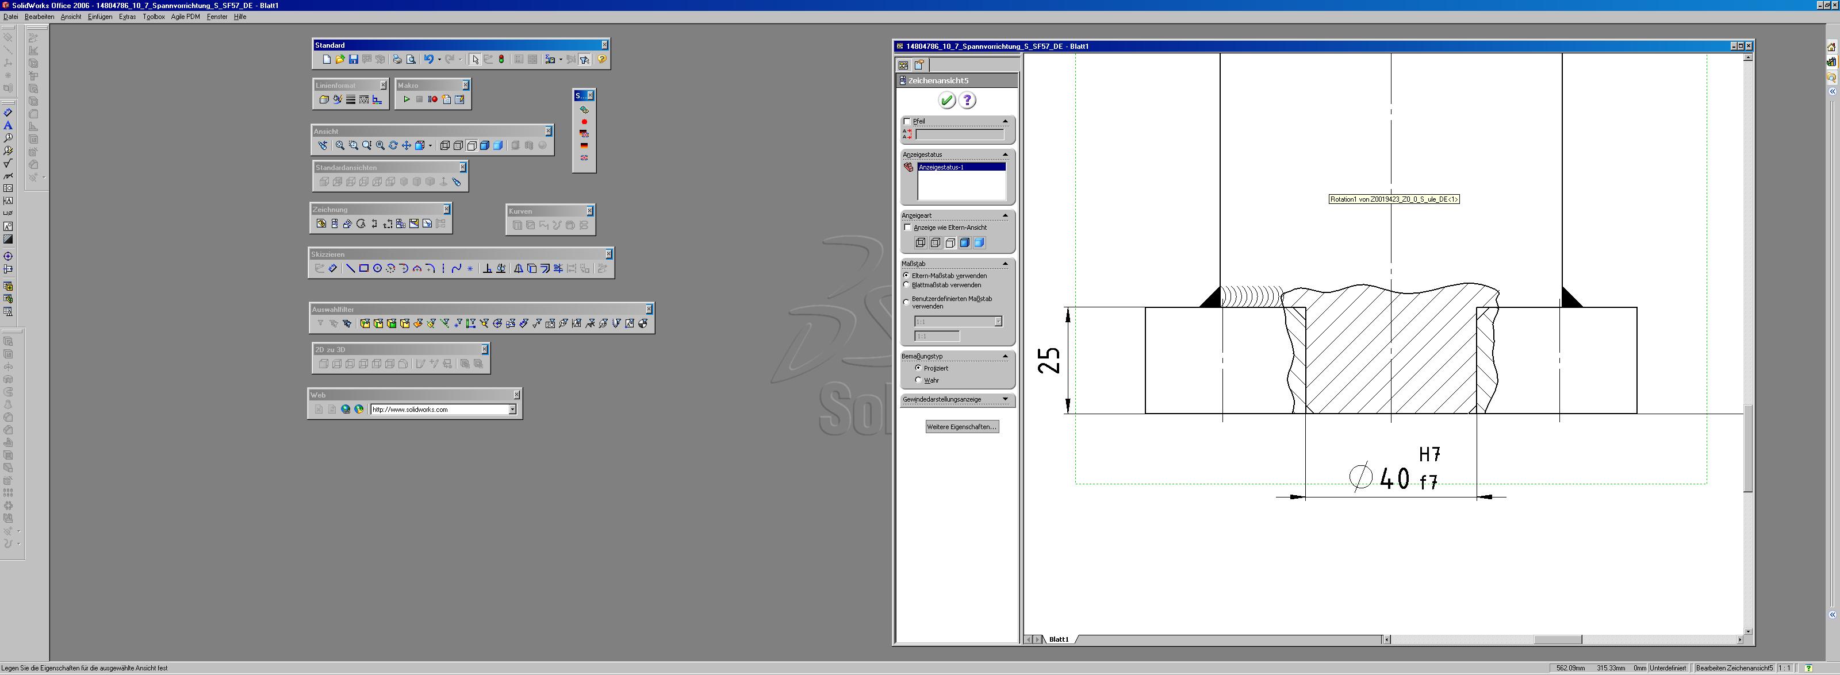The width and height of the screenshot is (1840, 675).
Task: Open the Einfügen menu
Action: [x=99, y=17]
